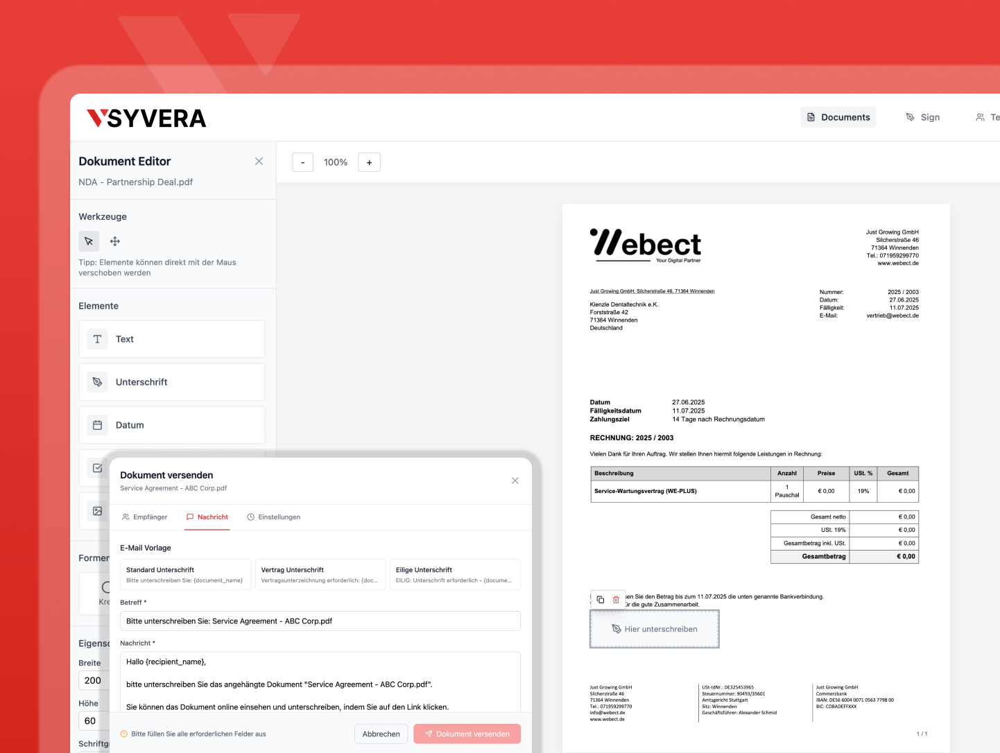This screenshot has width=1000, height=753.
Task: Open the Documents tab in top navigation
Action: [x=838, y=117]
